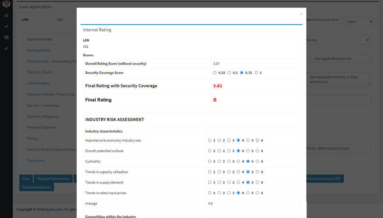Open Ancillary Business Opportunities section
383x218 pixels.
(51, 149)
